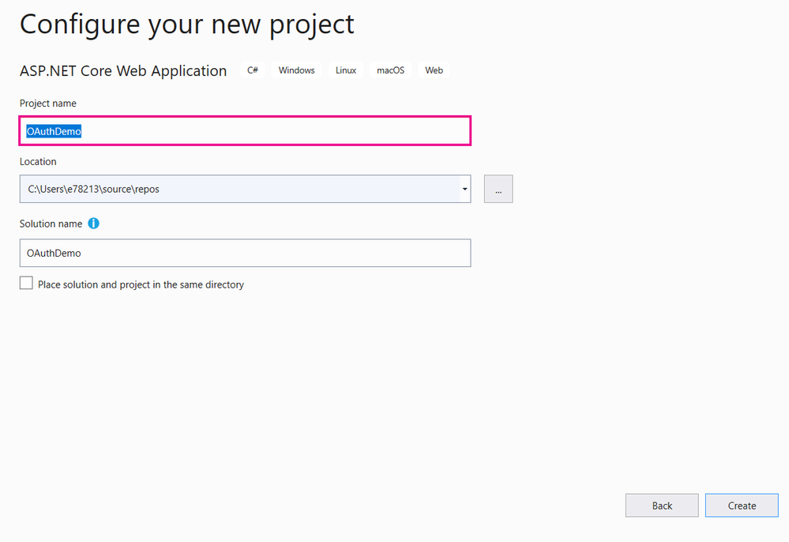This screenshot has height=542, width=789.
Task: Click the "Location" label
Action: (38, 161)
